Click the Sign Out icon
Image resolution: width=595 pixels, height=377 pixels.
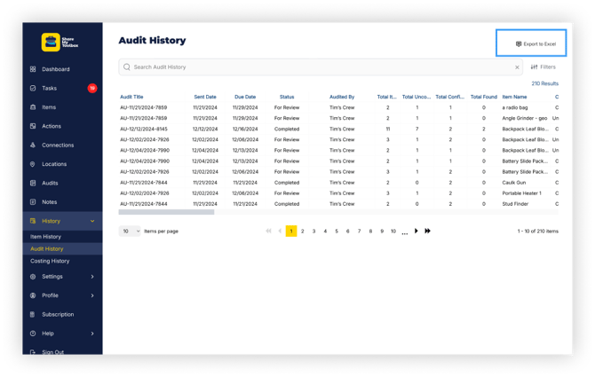(33, 352)
